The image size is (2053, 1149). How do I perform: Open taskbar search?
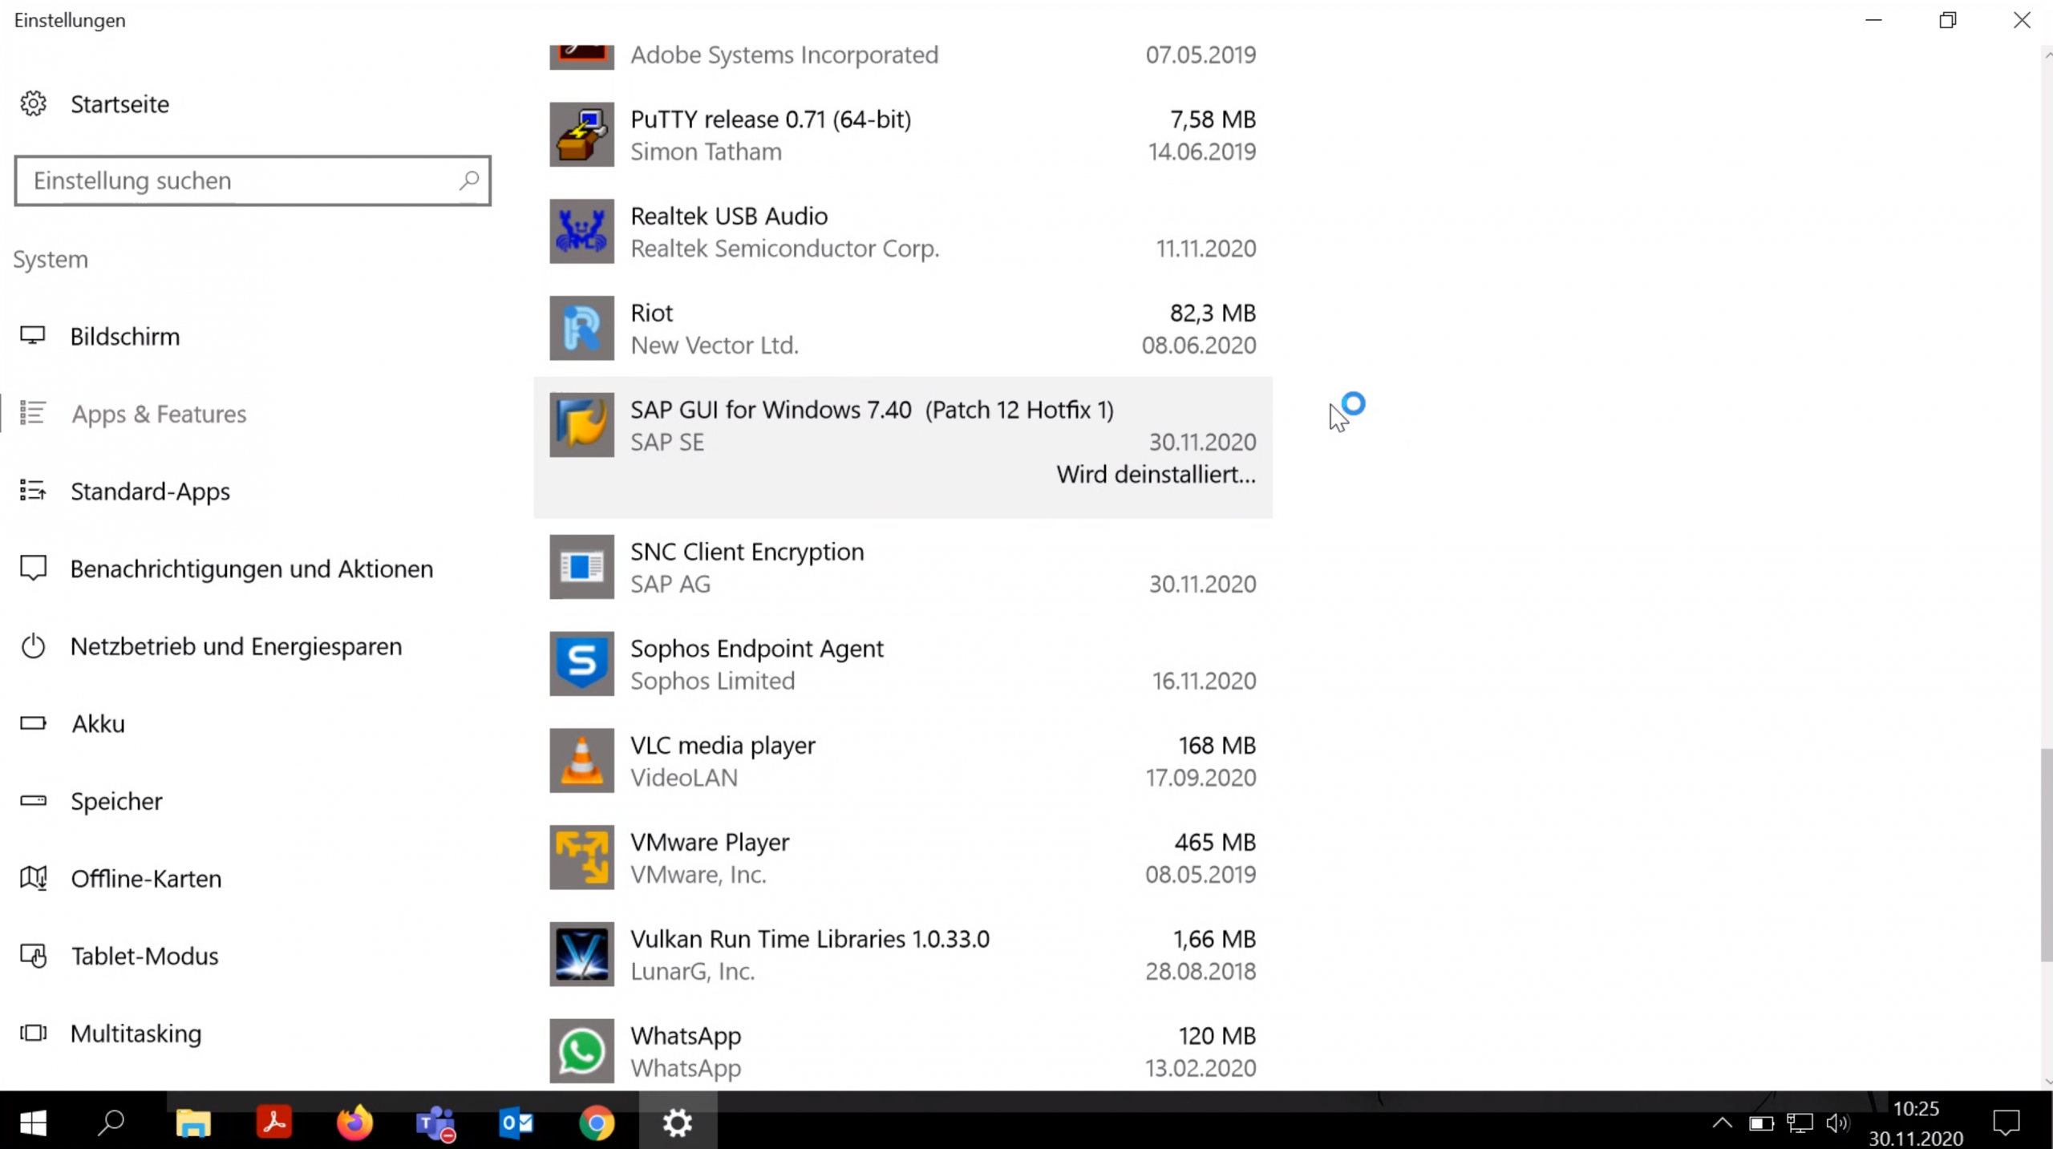pos(111,1123)
